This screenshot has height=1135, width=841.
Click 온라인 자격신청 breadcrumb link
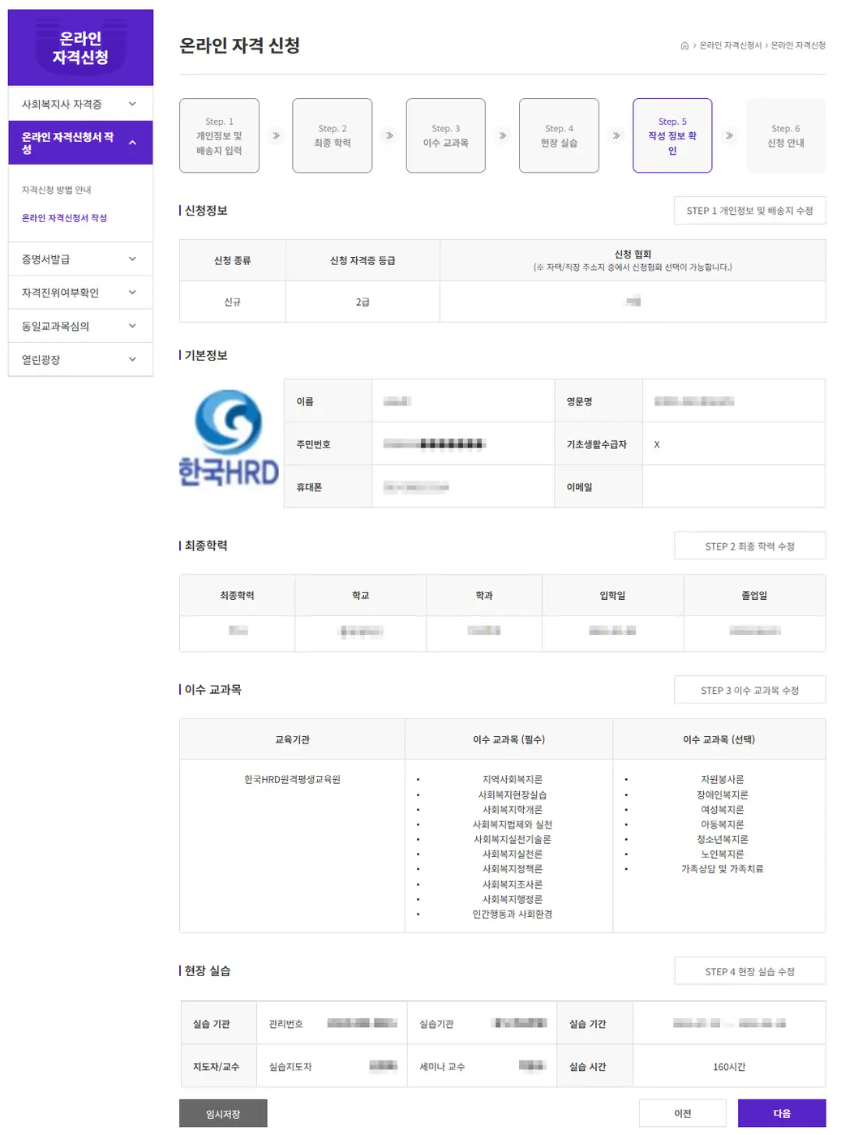coord(798,45)
